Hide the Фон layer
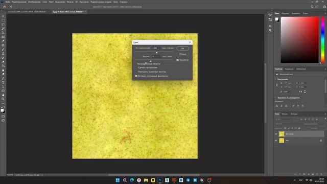Viewport: 327px width, 184px height. pyautogui.click(x=276, y=141)
